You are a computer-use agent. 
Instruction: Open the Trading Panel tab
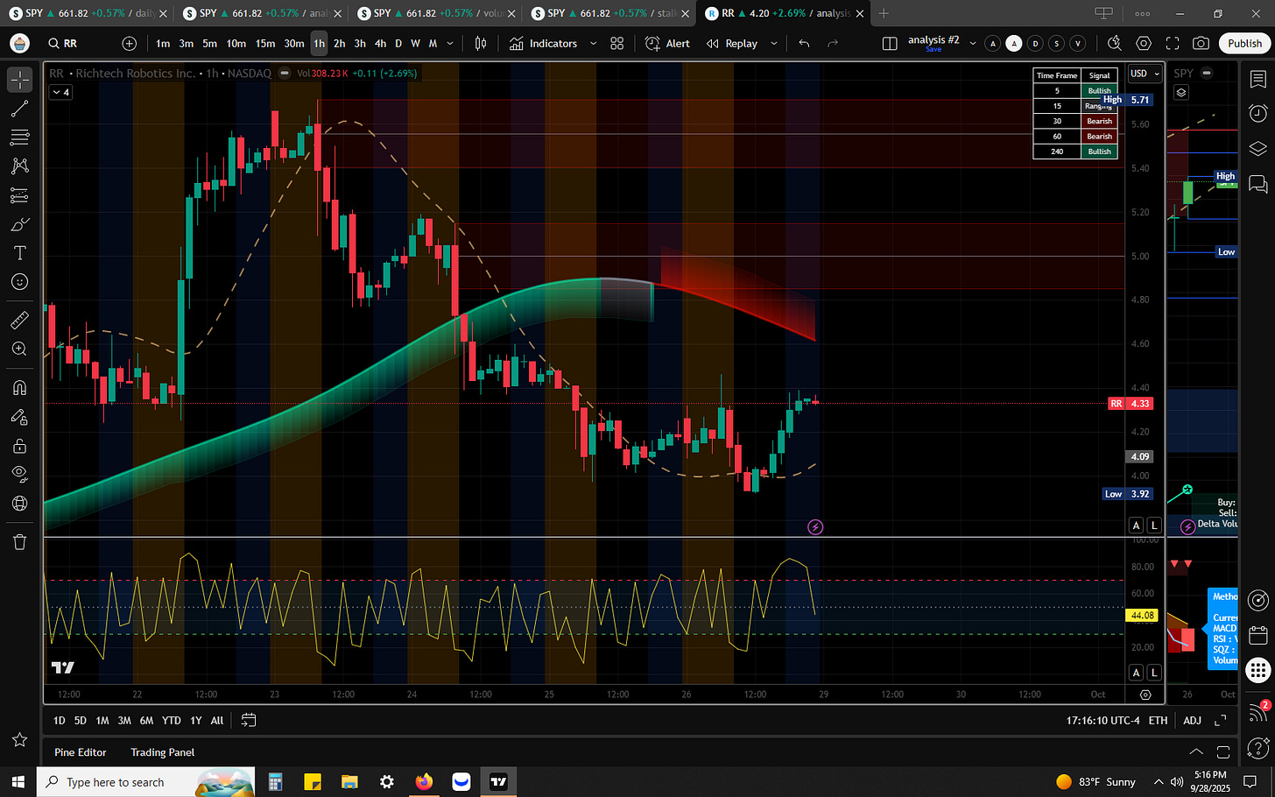(x=163, y=752)
